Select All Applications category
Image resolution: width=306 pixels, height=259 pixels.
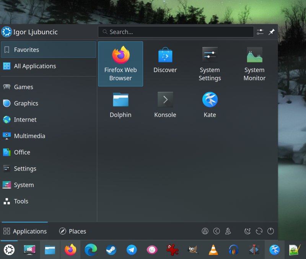point(35,66)
